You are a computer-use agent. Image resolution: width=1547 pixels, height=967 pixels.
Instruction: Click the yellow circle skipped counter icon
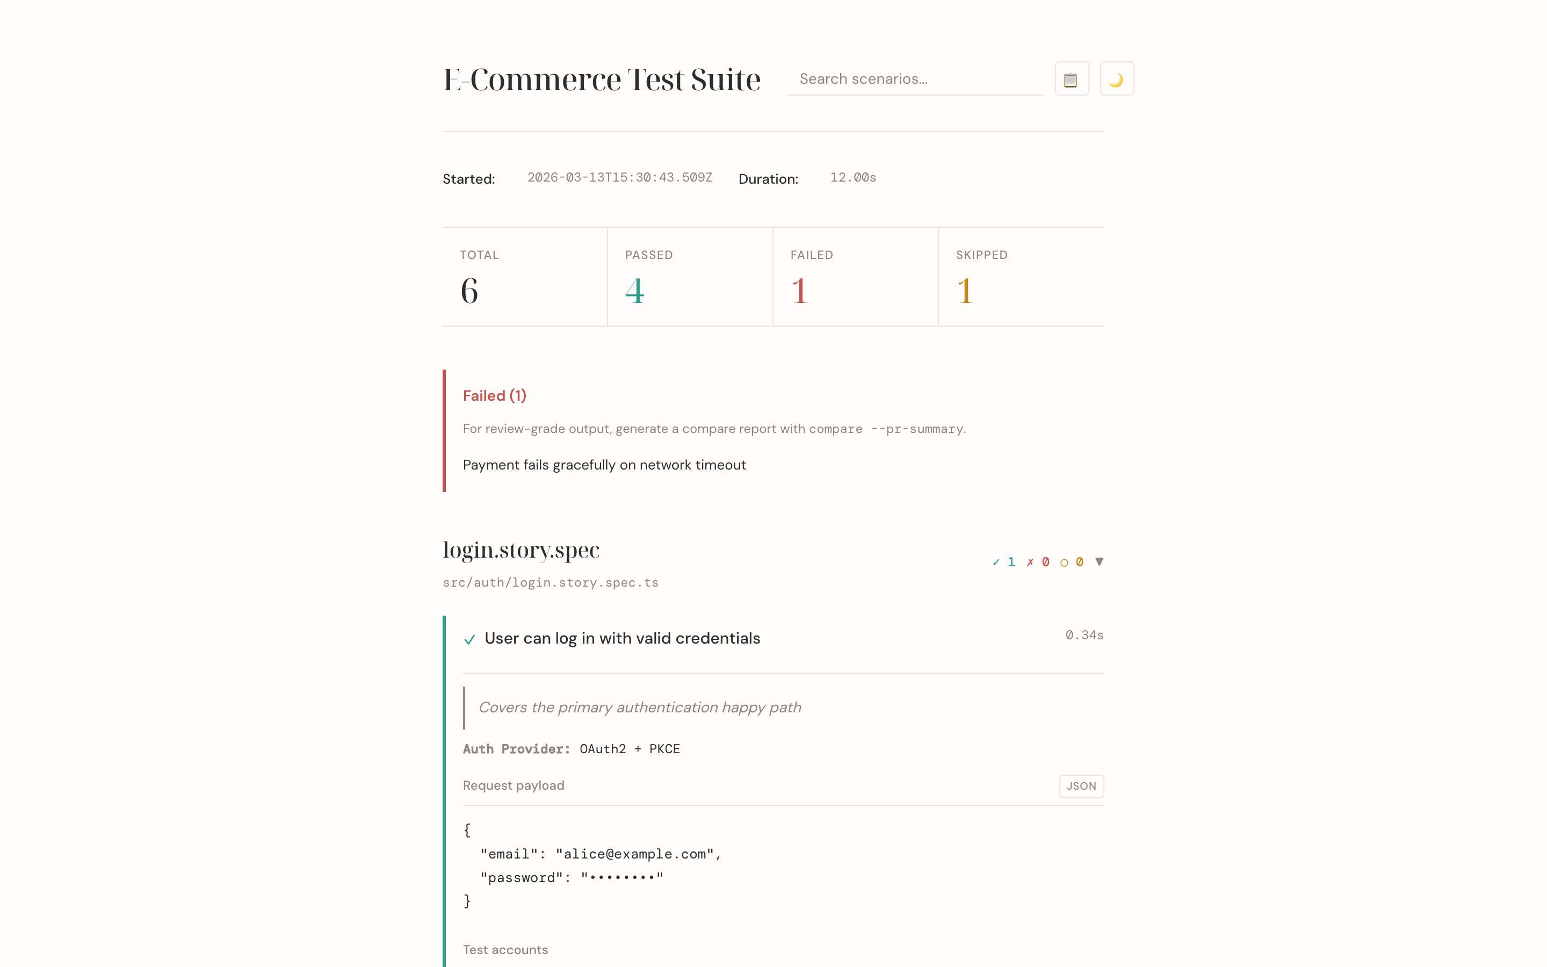(x=1064, y=561)
